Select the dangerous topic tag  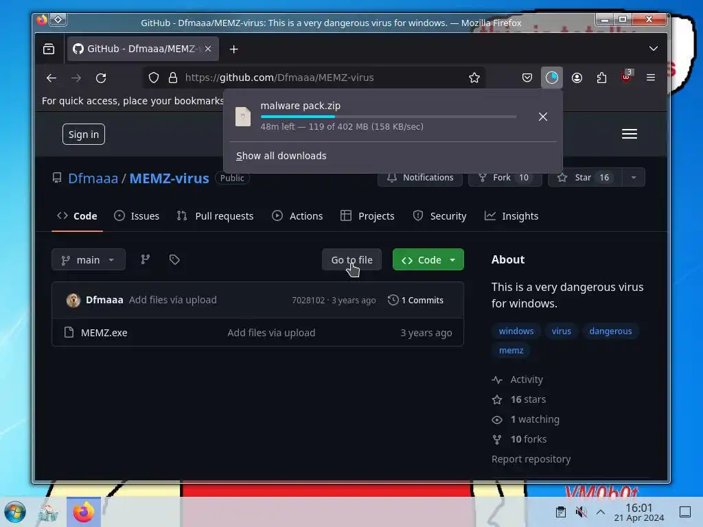coord(610,331)
